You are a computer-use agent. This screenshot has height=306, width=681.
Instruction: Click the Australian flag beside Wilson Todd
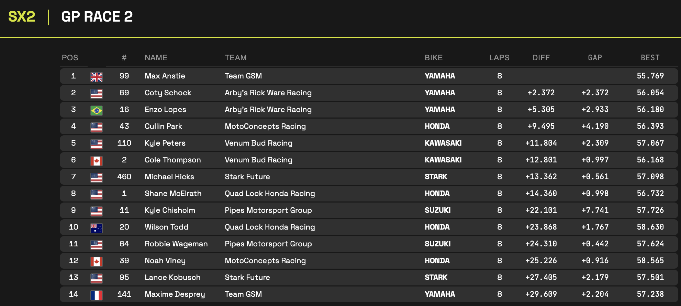(x=96, y=228)
